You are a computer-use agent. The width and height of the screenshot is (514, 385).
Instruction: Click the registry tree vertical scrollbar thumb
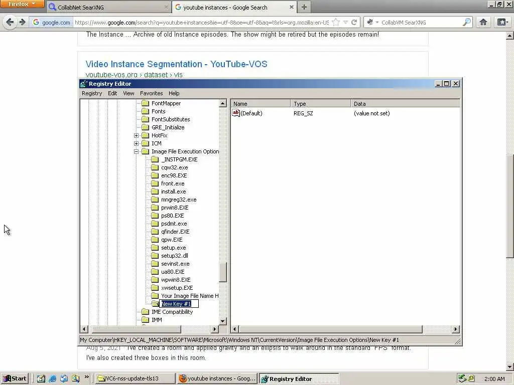[223, 271]
